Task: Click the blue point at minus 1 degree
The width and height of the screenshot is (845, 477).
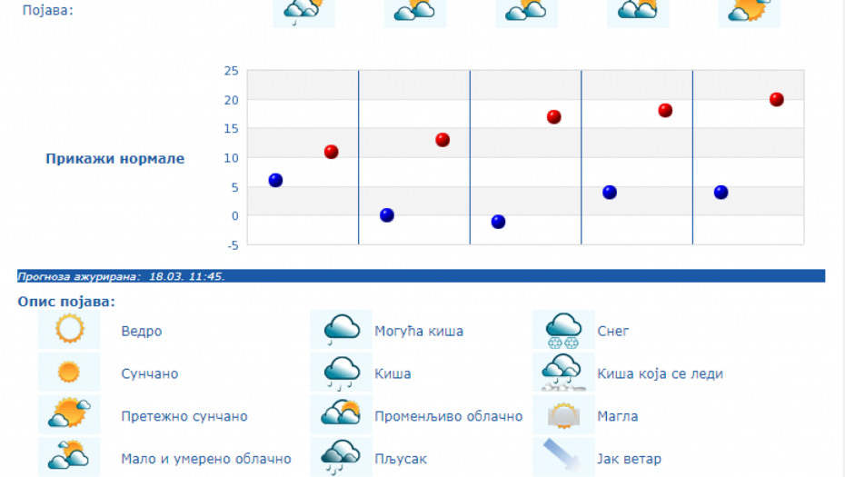Action: click(x=498, y=222)
